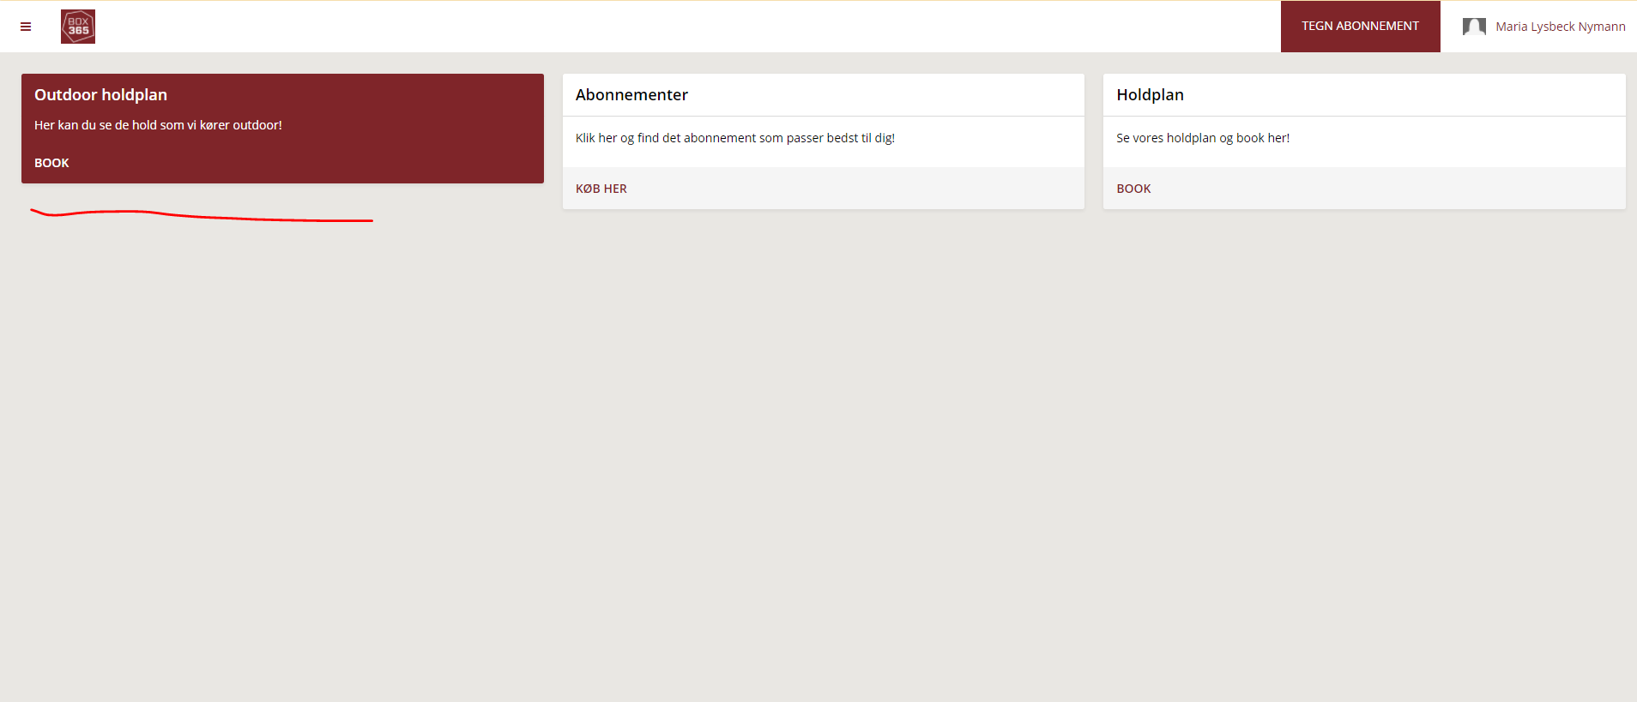Click the Outdoor holdplan card title
Image resolution: width=1637 pixels, height=702 pixels.
point(100,95)
